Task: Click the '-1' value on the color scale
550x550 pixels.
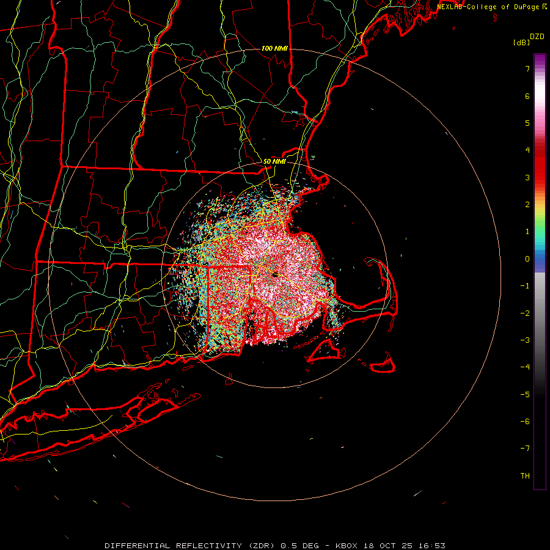Action: pos(525,286)
